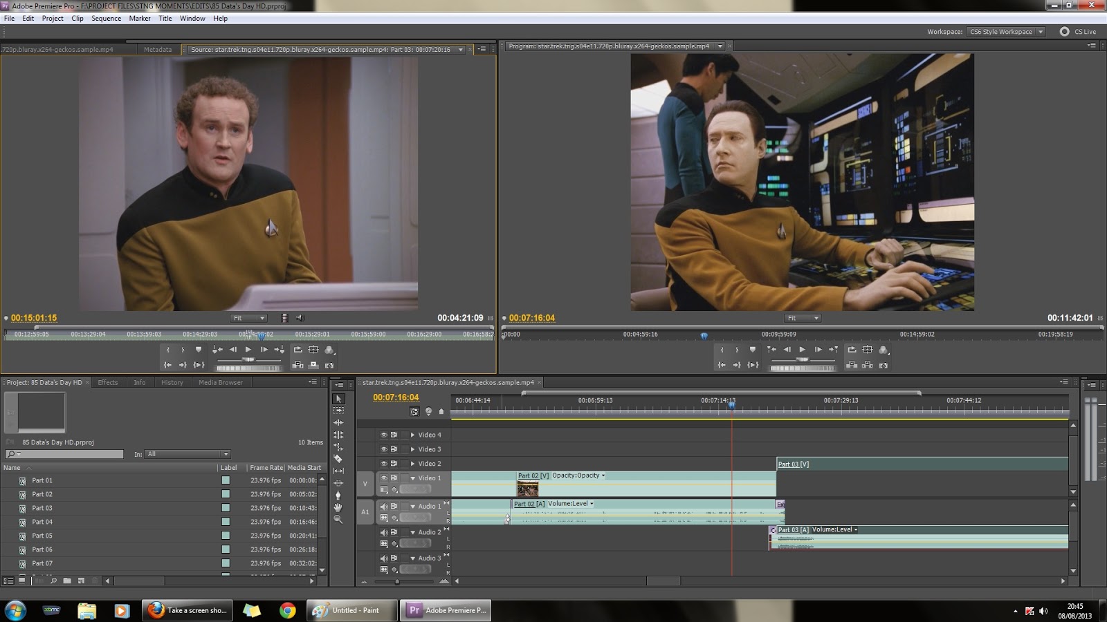The height and width of the screenshot is (622, 1107).
Task: Switch to the Effects tab
Action: (x=108, y=382)
